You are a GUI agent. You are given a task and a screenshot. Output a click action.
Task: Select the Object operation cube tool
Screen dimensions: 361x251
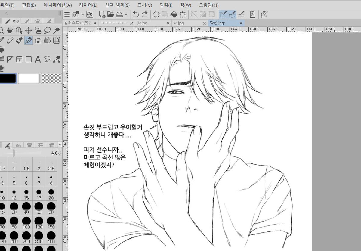coord(19,30)
